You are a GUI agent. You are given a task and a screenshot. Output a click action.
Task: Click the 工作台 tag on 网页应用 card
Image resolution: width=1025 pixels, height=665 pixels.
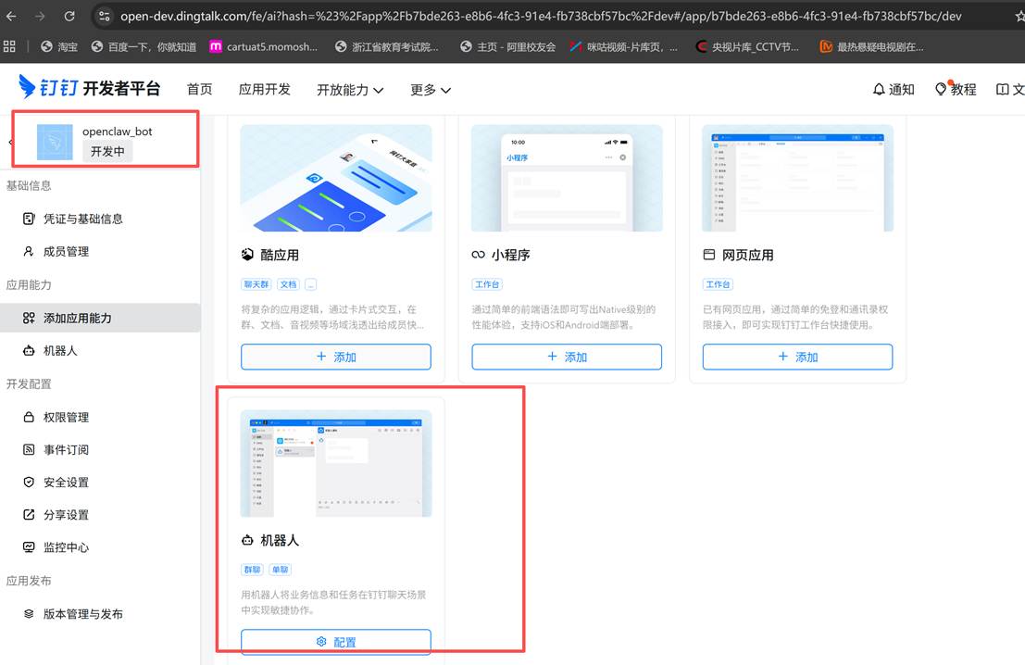click(718, 284)
